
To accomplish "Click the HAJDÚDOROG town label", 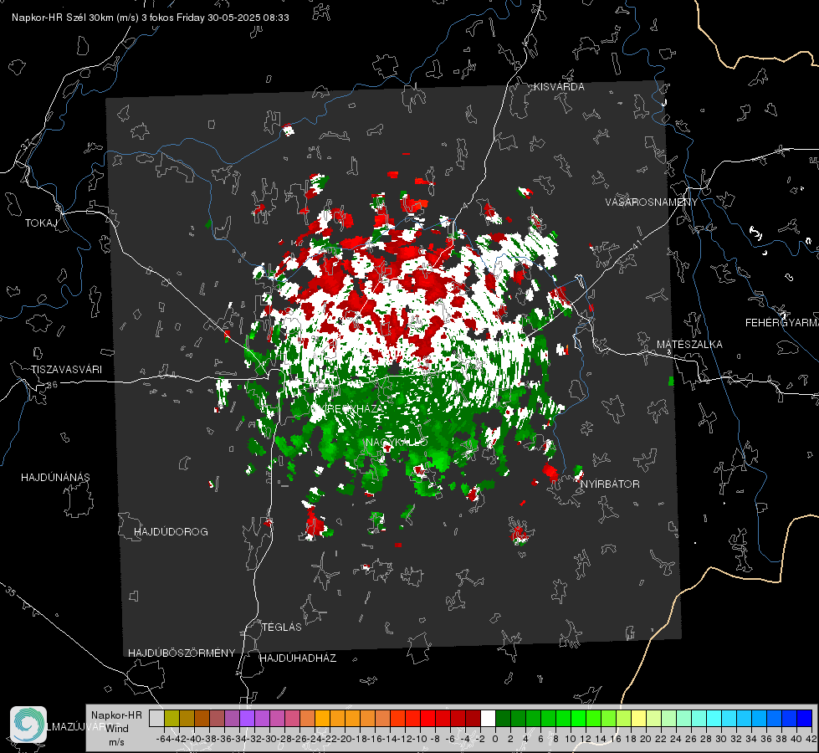I will point(171,532).
